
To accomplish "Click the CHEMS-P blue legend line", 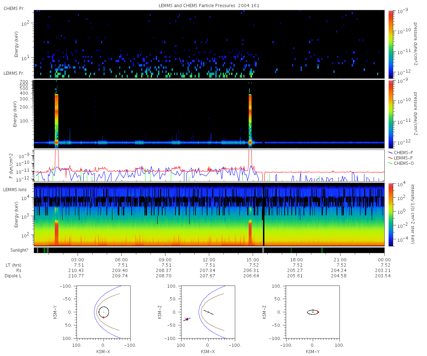I will 391,152.
